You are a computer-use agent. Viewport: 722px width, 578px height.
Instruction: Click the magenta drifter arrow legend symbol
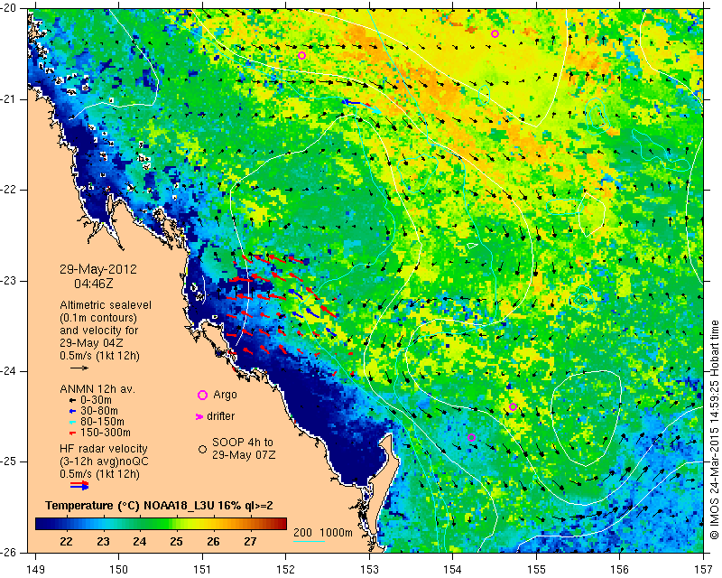tap(199, 416)
